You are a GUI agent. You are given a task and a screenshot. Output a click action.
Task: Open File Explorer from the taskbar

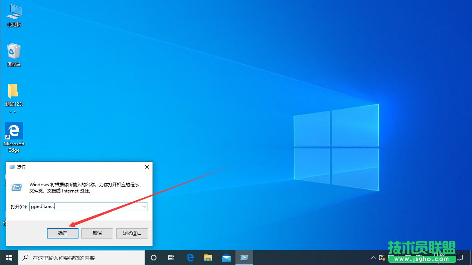[208, 257]
